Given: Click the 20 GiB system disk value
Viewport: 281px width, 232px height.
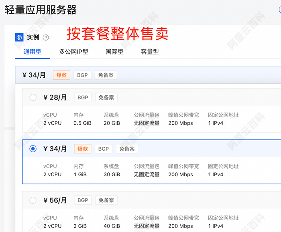Looking at the screenshot, I should pyautogui.click(x=112, y=123).
